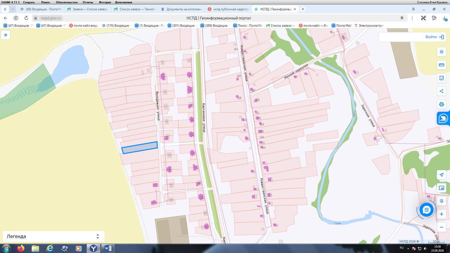Switch to the нспд публичная кадастр tab
Viewport: 450px width, 253px height.
(229, 9)
